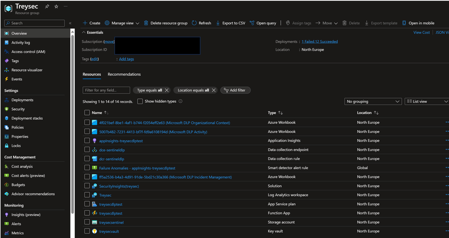This screenshot has width=449, height=238.
Task: Open Locks under Settings
Action: tap(16, 146)
